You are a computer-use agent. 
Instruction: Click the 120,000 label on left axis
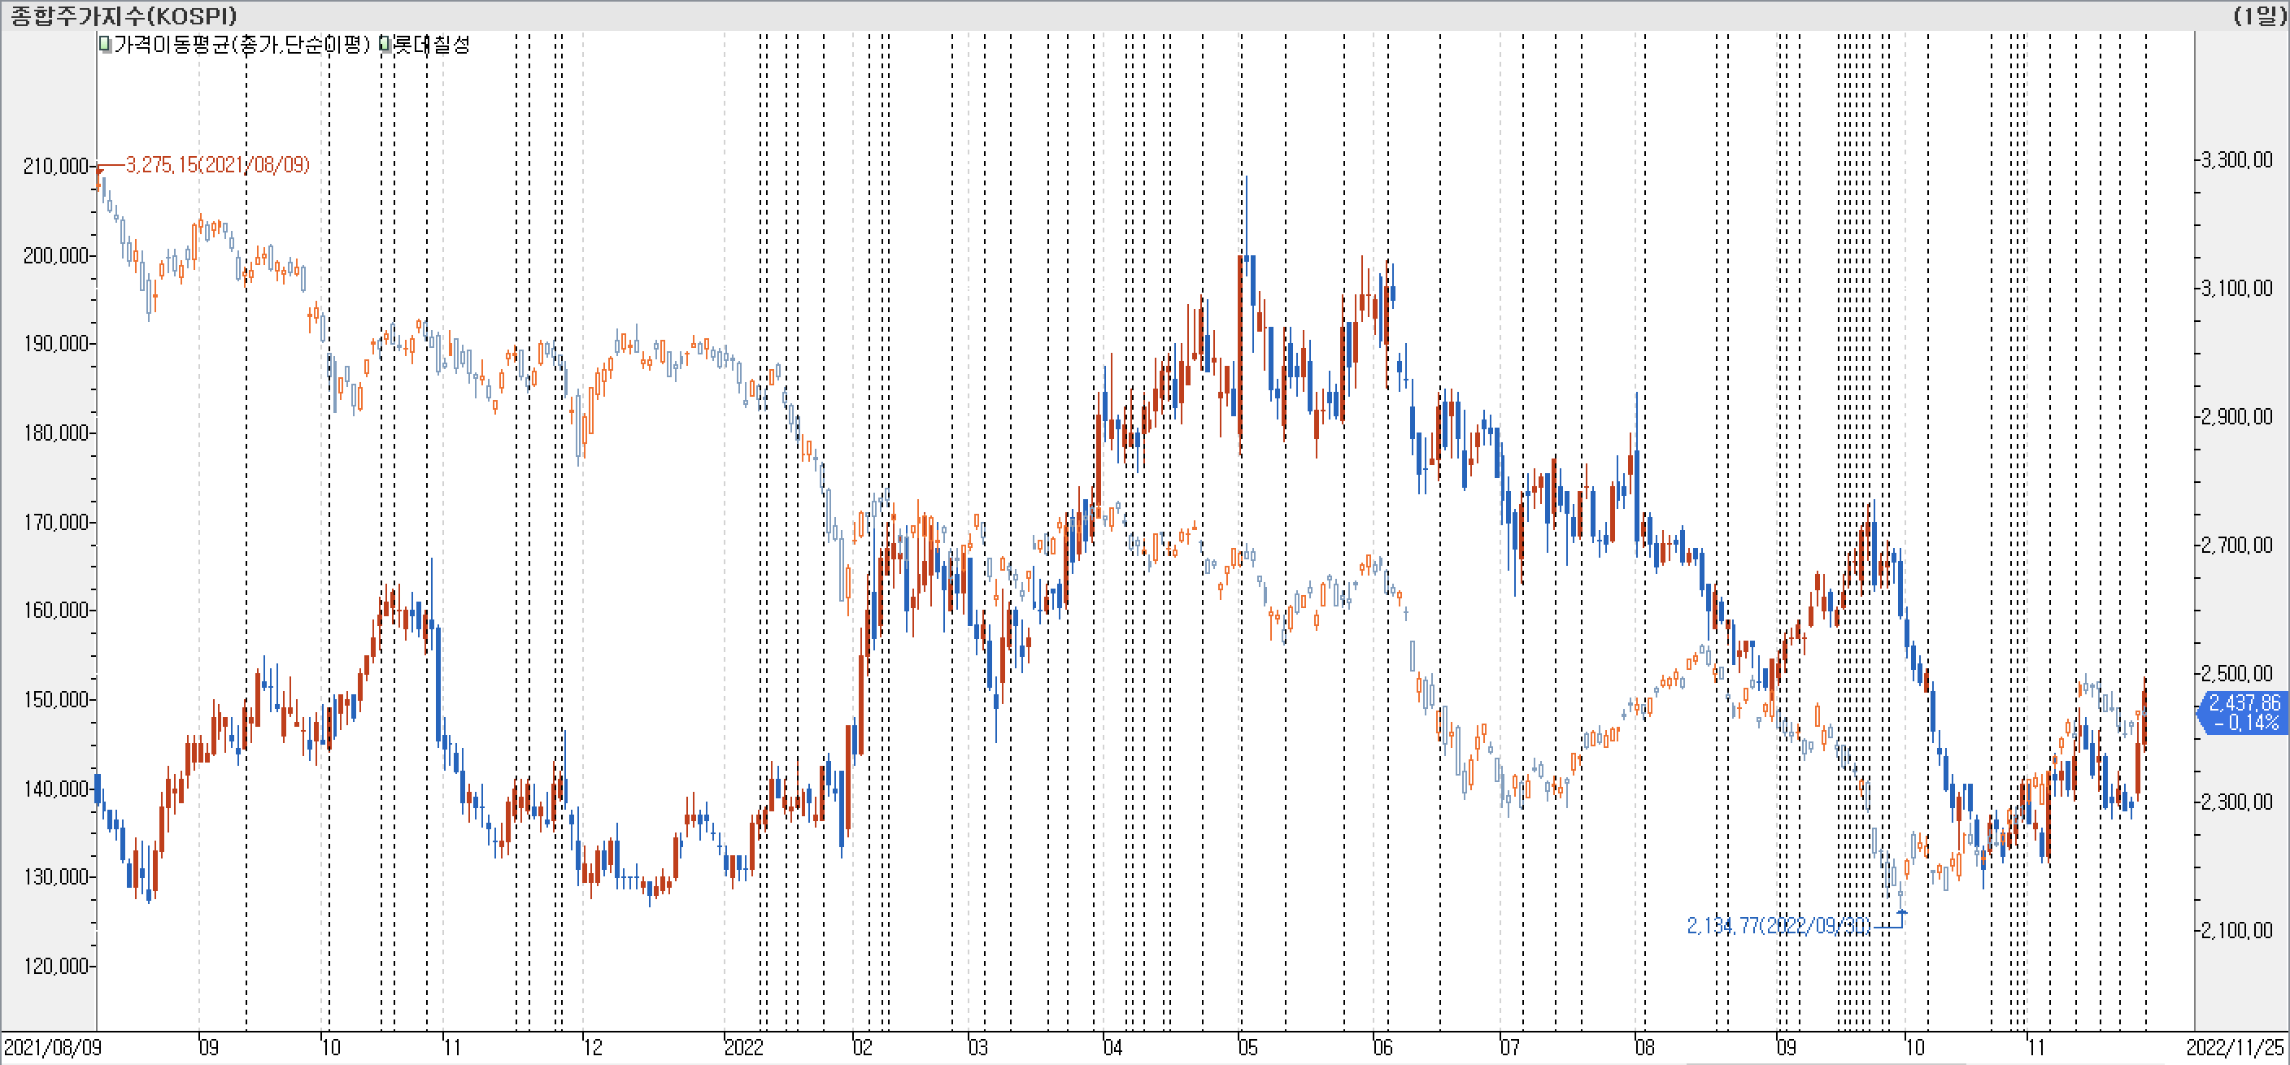coord(56,966)
